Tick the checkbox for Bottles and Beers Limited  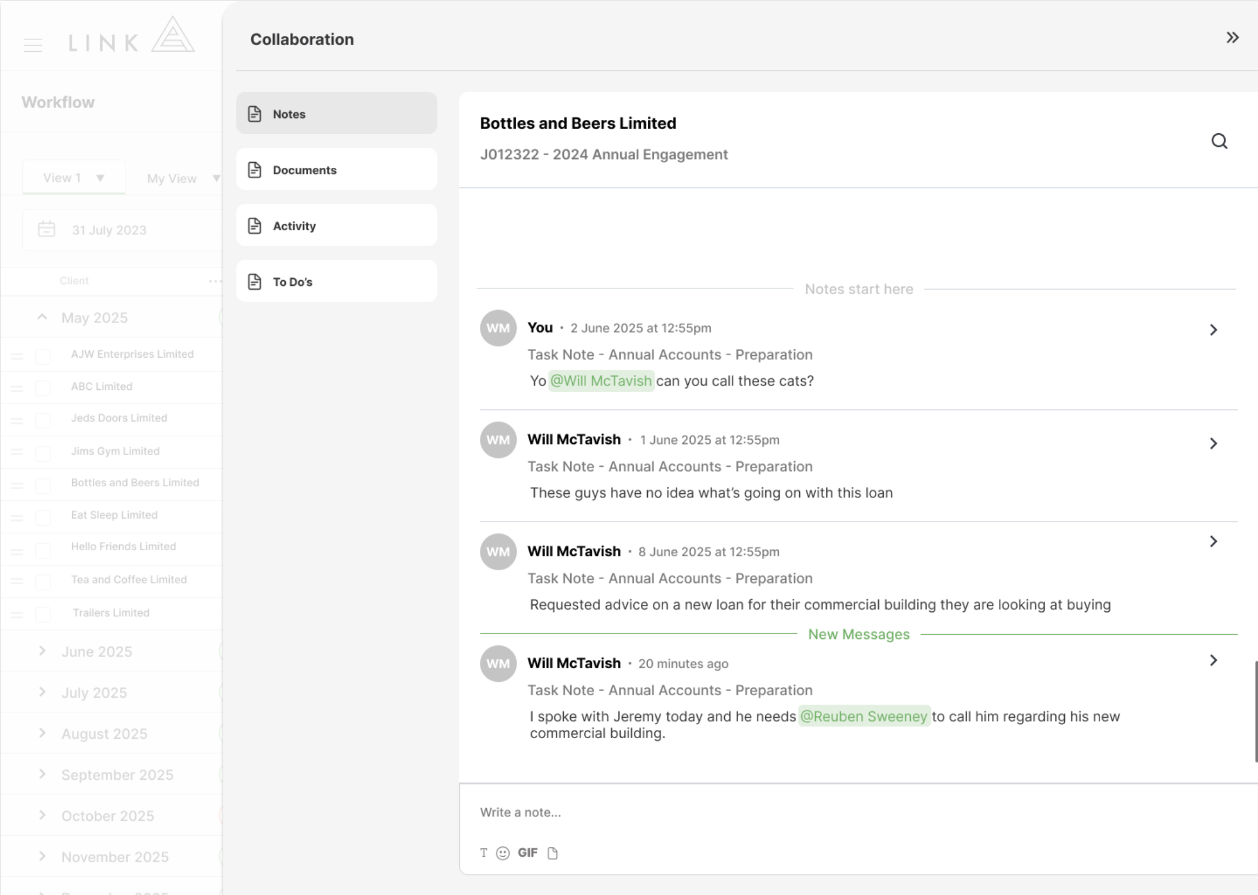pyautogui.click(x=43, y=485)
